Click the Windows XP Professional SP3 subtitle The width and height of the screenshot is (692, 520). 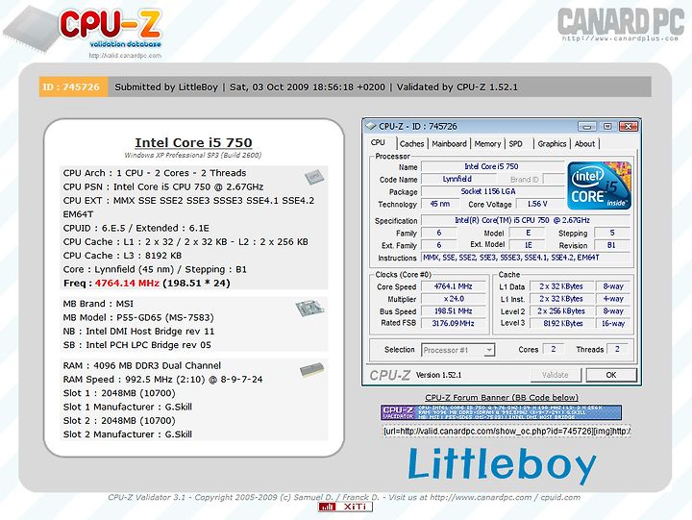193,156
